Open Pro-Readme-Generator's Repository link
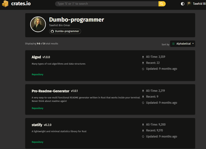 pyautogui.click(x=37, y=108)
